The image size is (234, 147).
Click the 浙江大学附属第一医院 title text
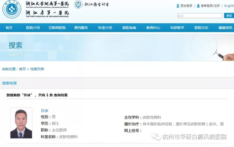click(x=47, y=4)
